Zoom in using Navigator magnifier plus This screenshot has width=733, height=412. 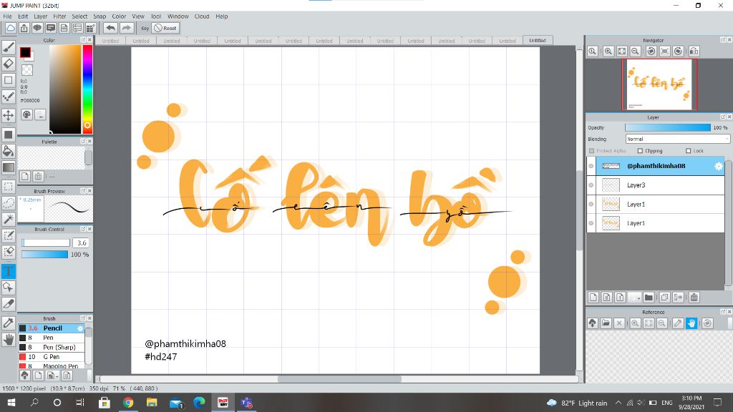pos(608,51)
